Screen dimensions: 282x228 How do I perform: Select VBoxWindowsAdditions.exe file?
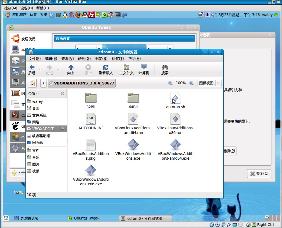click(133, 150)
